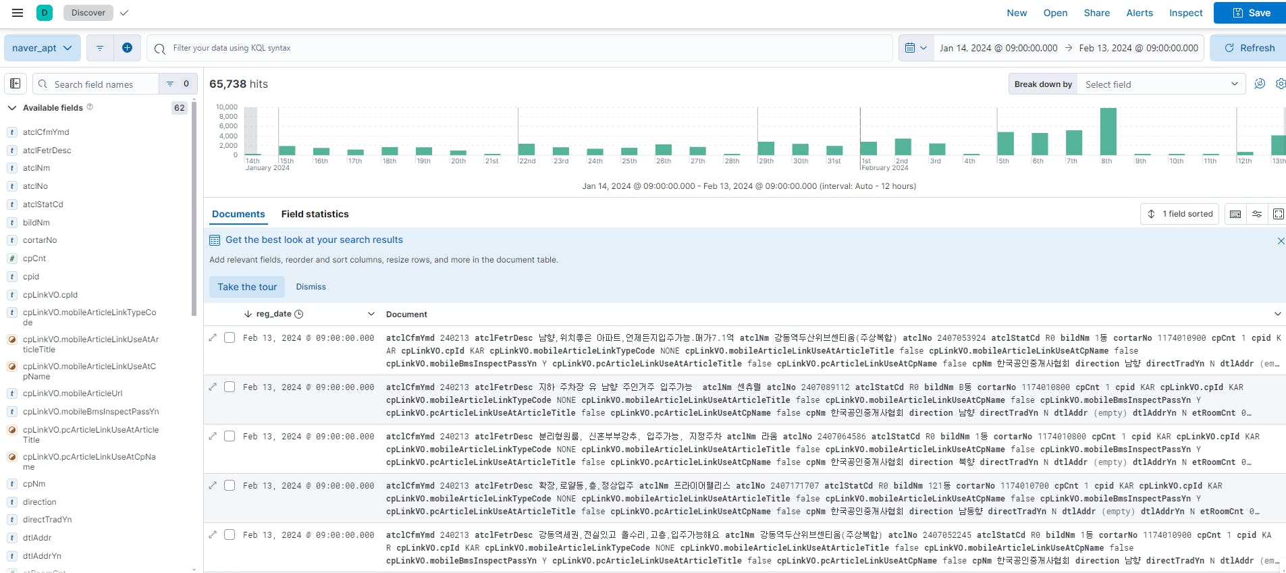Switch to the Field statistics tab
The width and height of the screenshot is (1286, 573).
click(x=315, y=214)
